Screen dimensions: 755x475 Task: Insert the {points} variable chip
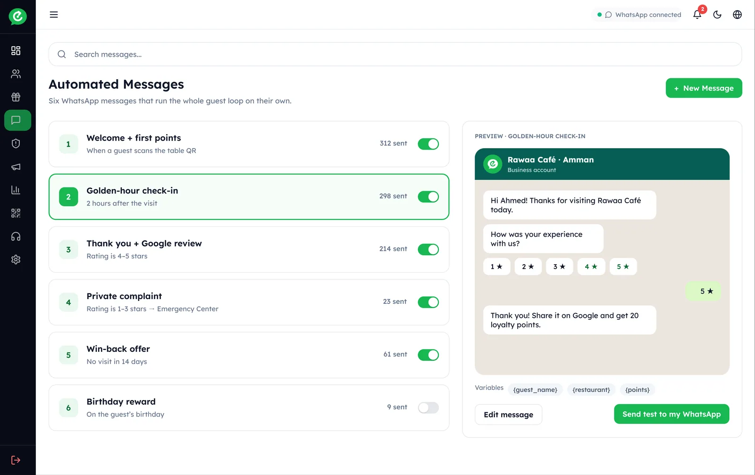click(638, 390)
